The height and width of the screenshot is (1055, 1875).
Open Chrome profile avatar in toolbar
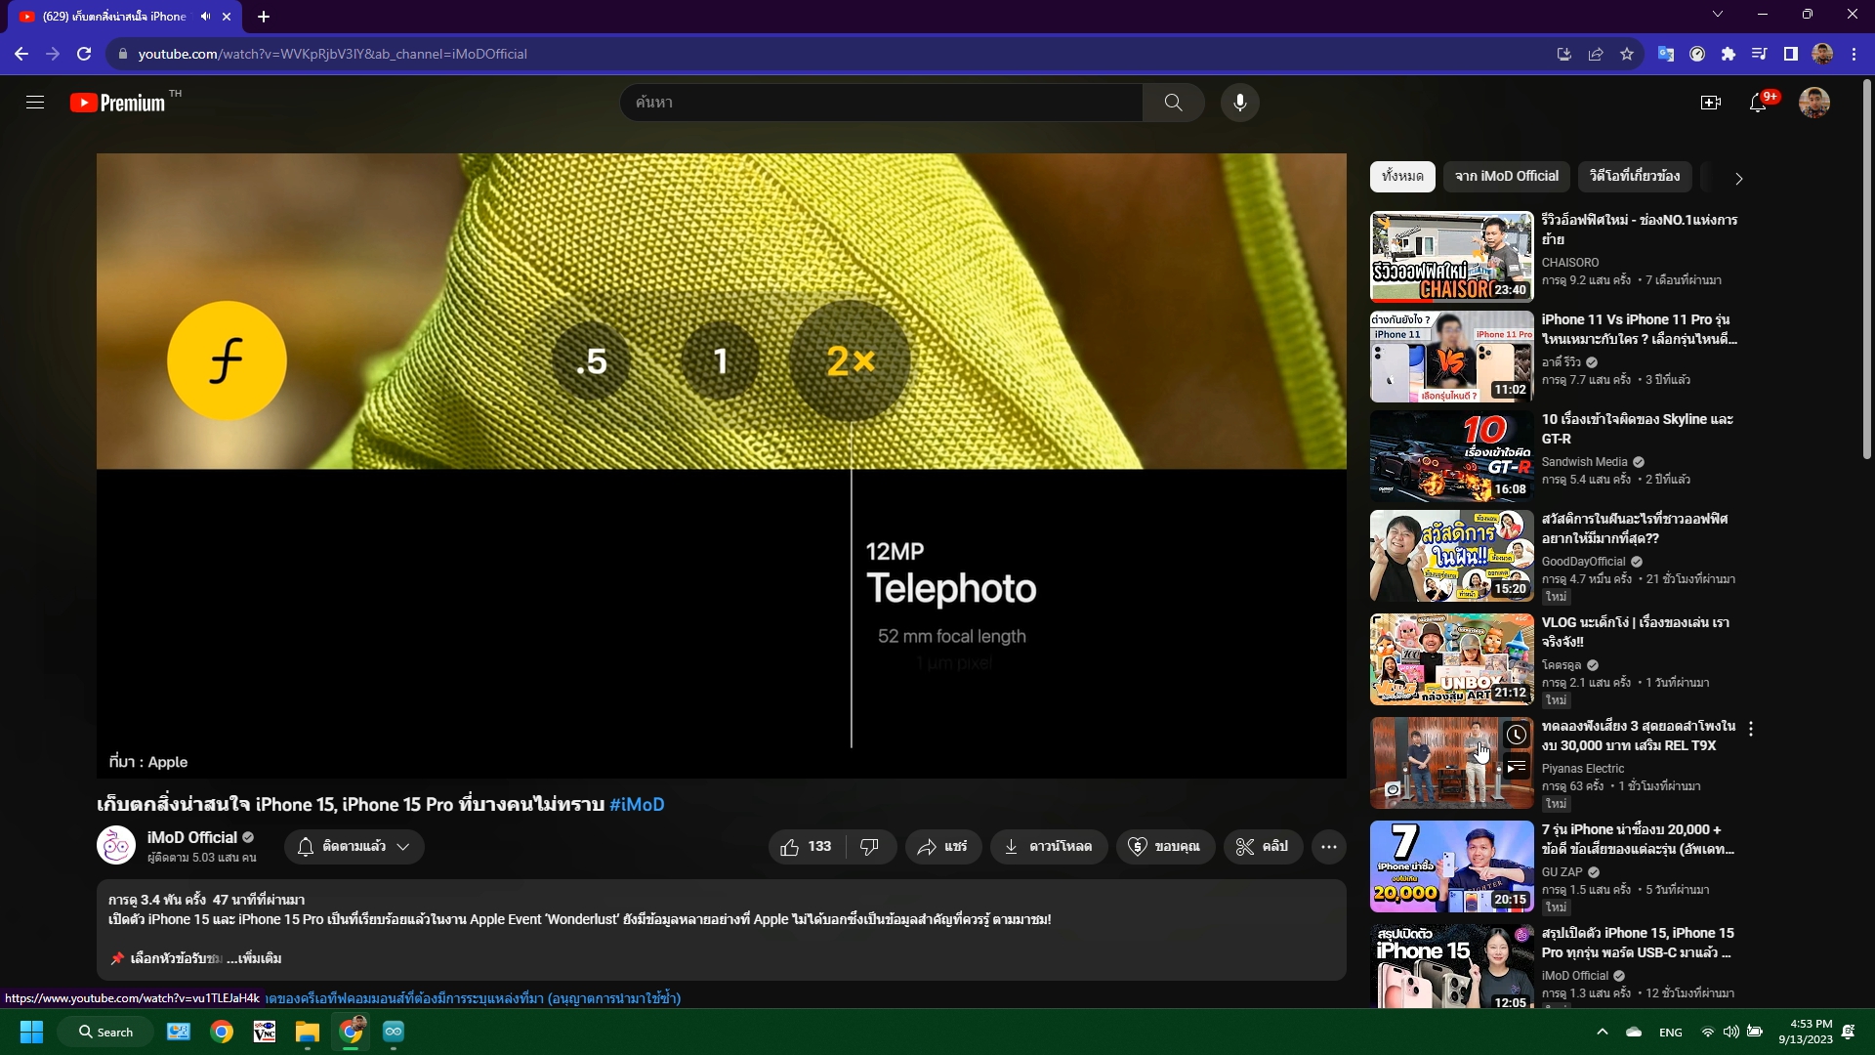(x=1822, y=54)
